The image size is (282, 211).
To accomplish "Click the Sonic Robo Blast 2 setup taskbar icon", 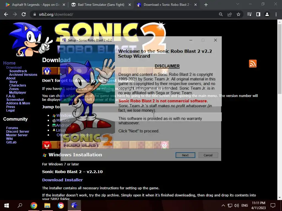I will (x=74, y=206).
